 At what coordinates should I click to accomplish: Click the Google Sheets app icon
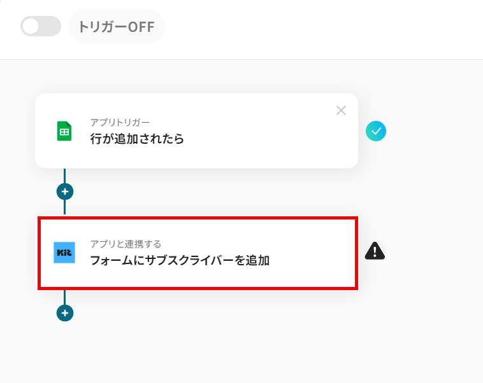pyautogui.click(x=64, y=131)
